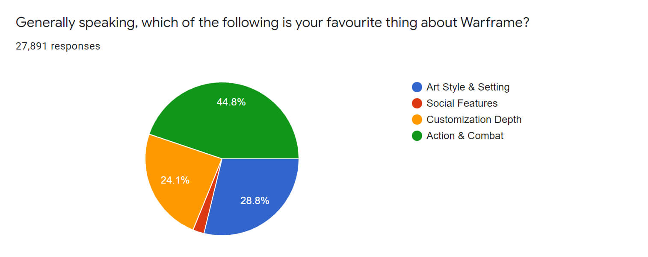This screenshot has width=648, height=257.
Task: Select the Customization Depth legend label
Action: 474,120
